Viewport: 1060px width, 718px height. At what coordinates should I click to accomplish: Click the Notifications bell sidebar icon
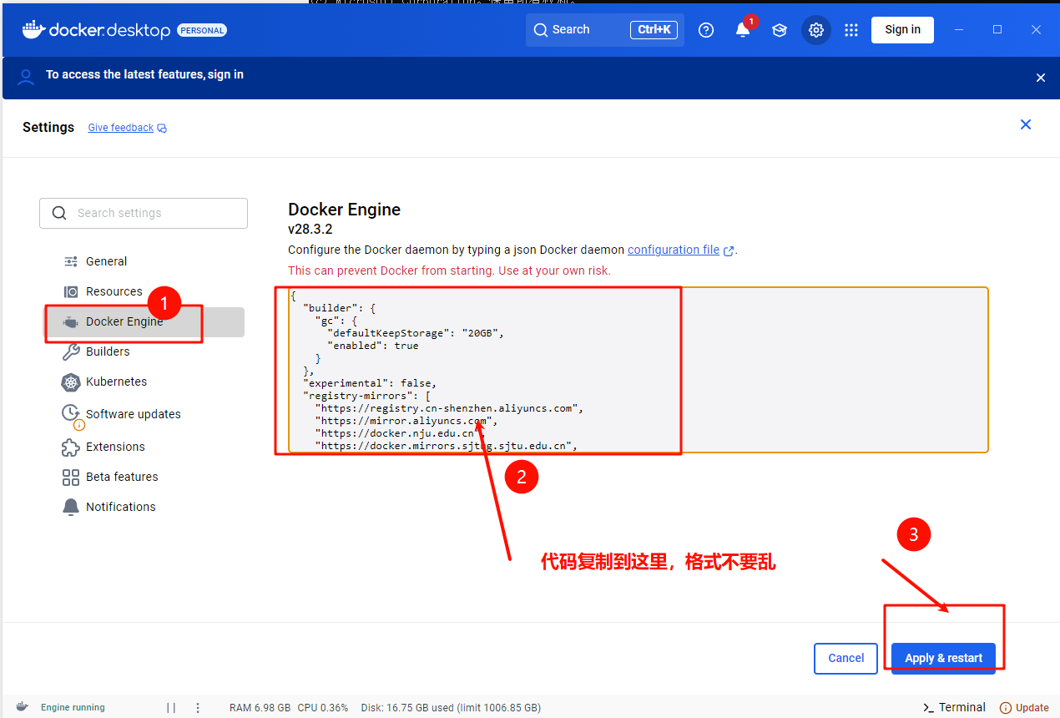[x=71, y=508]
